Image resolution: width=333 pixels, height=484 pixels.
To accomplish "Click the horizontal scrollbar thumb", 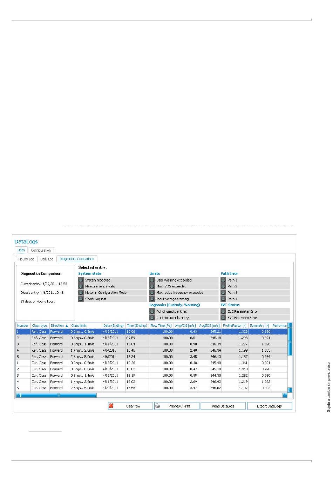I will pos(59,395).
